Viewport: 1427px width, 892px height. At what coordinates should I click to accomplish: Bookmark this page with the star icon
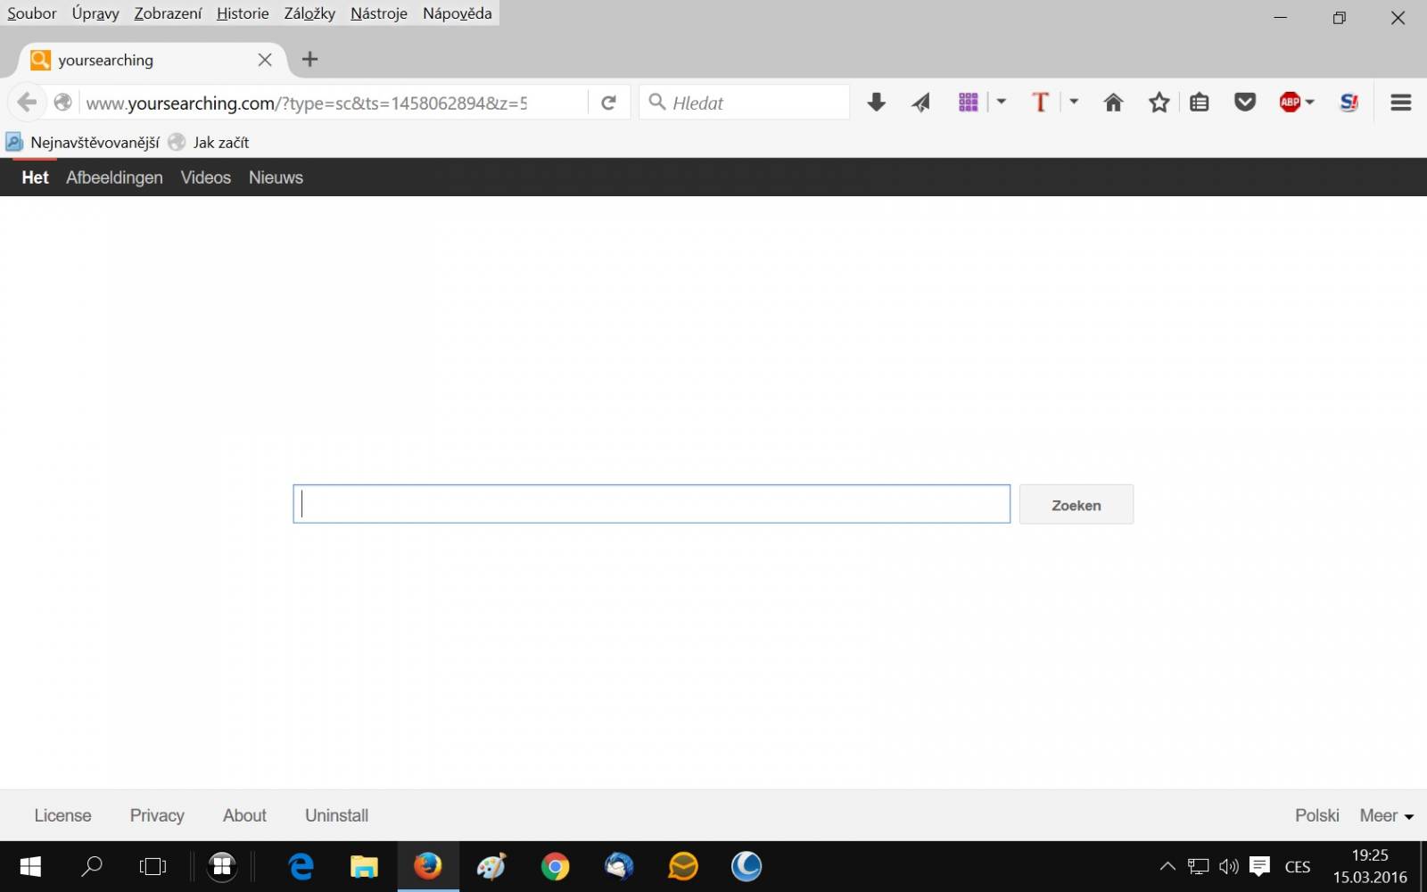pyautogui.click(x=1159, y=103)
